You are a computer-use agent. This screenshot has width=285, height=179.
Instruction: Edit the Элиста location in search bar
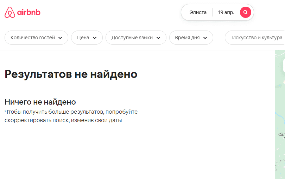pos(198,12)
